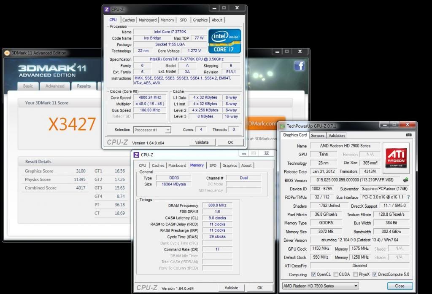Click the GPU-Z title bar icon
432x294 pixels.
(x=282, y=126)
